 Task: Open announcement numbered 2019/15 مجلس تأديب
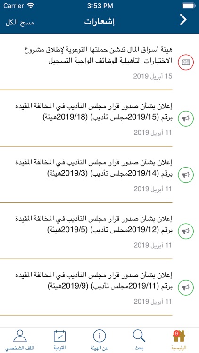(99, 119)
